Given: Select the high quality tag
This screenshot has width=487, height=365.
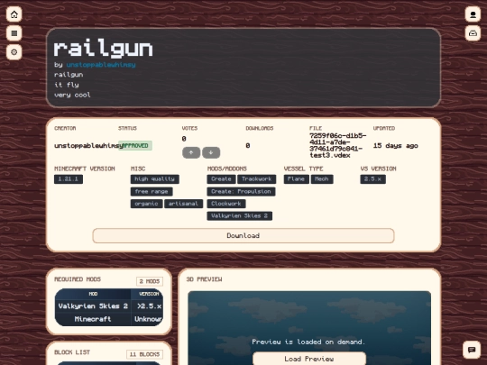Looking at the screenshot, I should [x=155, y=179].
